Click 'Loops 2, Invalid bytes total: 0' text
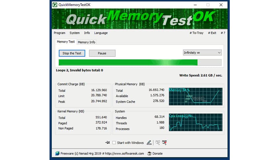The image size is (276, 160). 79,70
